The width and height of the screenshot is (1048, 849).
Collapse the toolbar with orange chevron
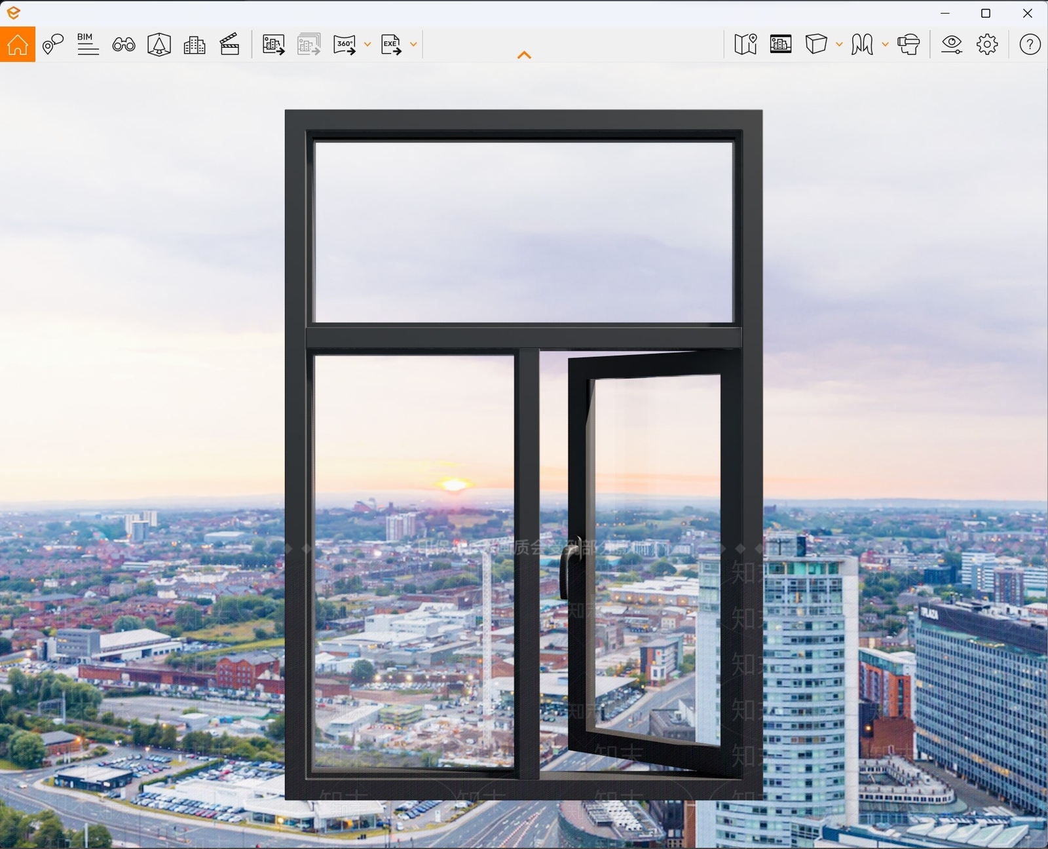coord(524,55)
